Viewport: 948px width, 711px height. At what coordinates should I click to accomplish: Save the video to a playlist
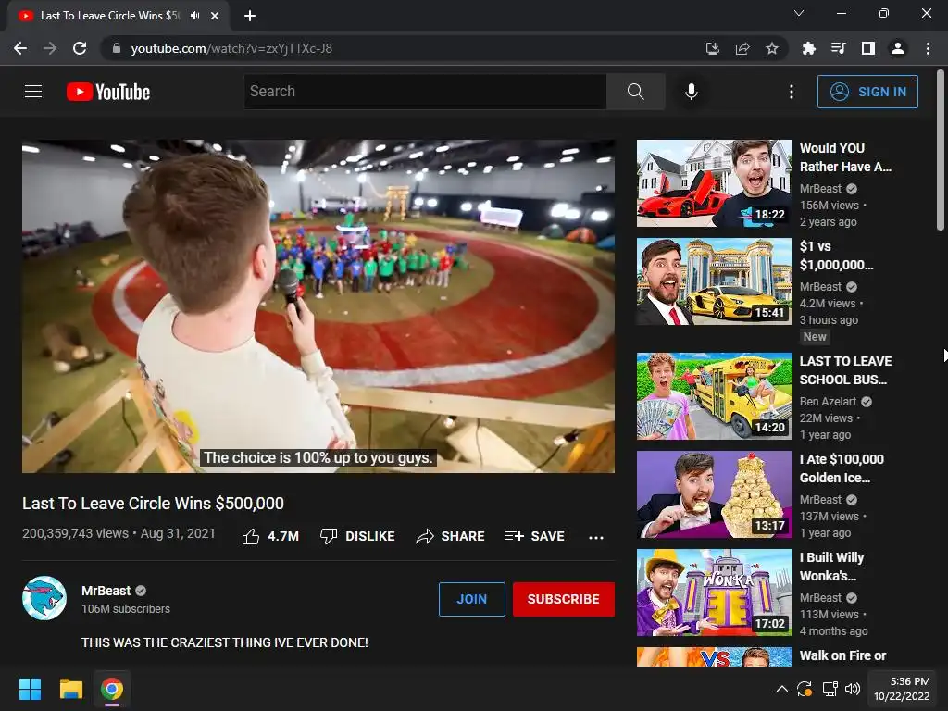tap(535, 536)
